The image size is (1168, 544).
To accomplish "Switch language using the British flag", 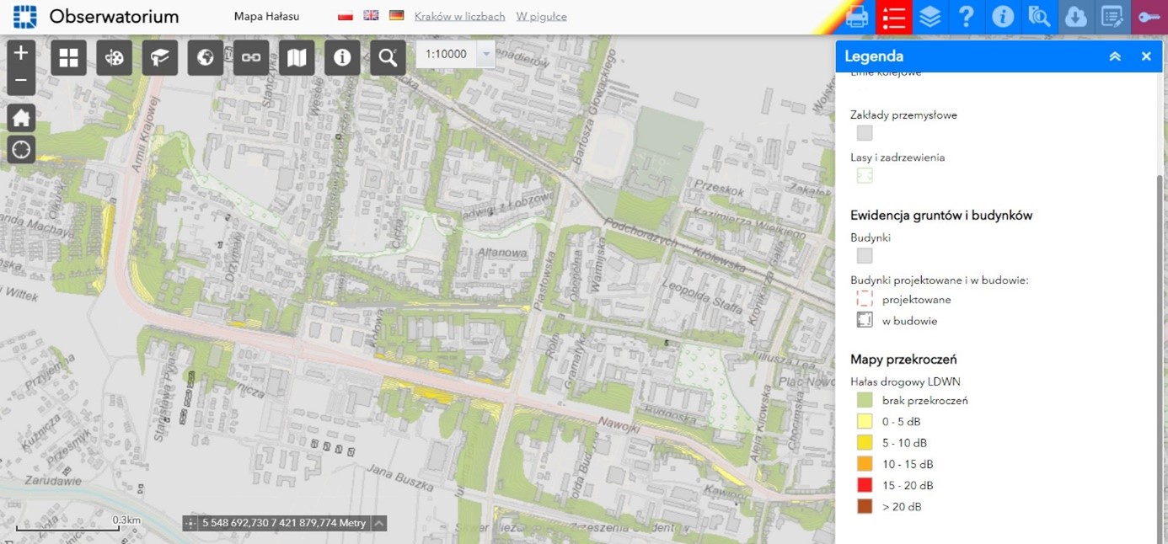I will pos(371,16).
